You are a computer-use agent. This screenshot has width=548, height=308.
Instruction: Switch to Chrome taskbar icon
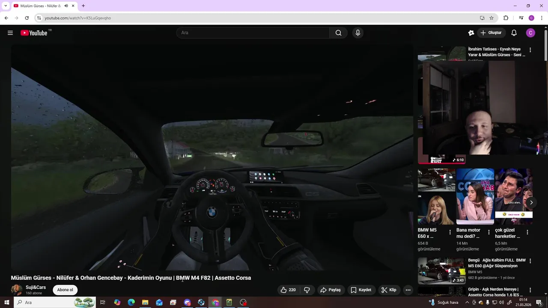215,302
